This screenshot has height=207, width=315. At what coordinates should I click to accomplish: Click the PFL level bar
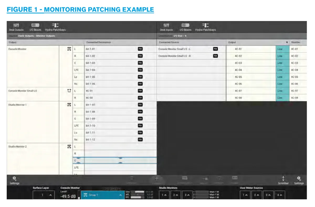138,197
